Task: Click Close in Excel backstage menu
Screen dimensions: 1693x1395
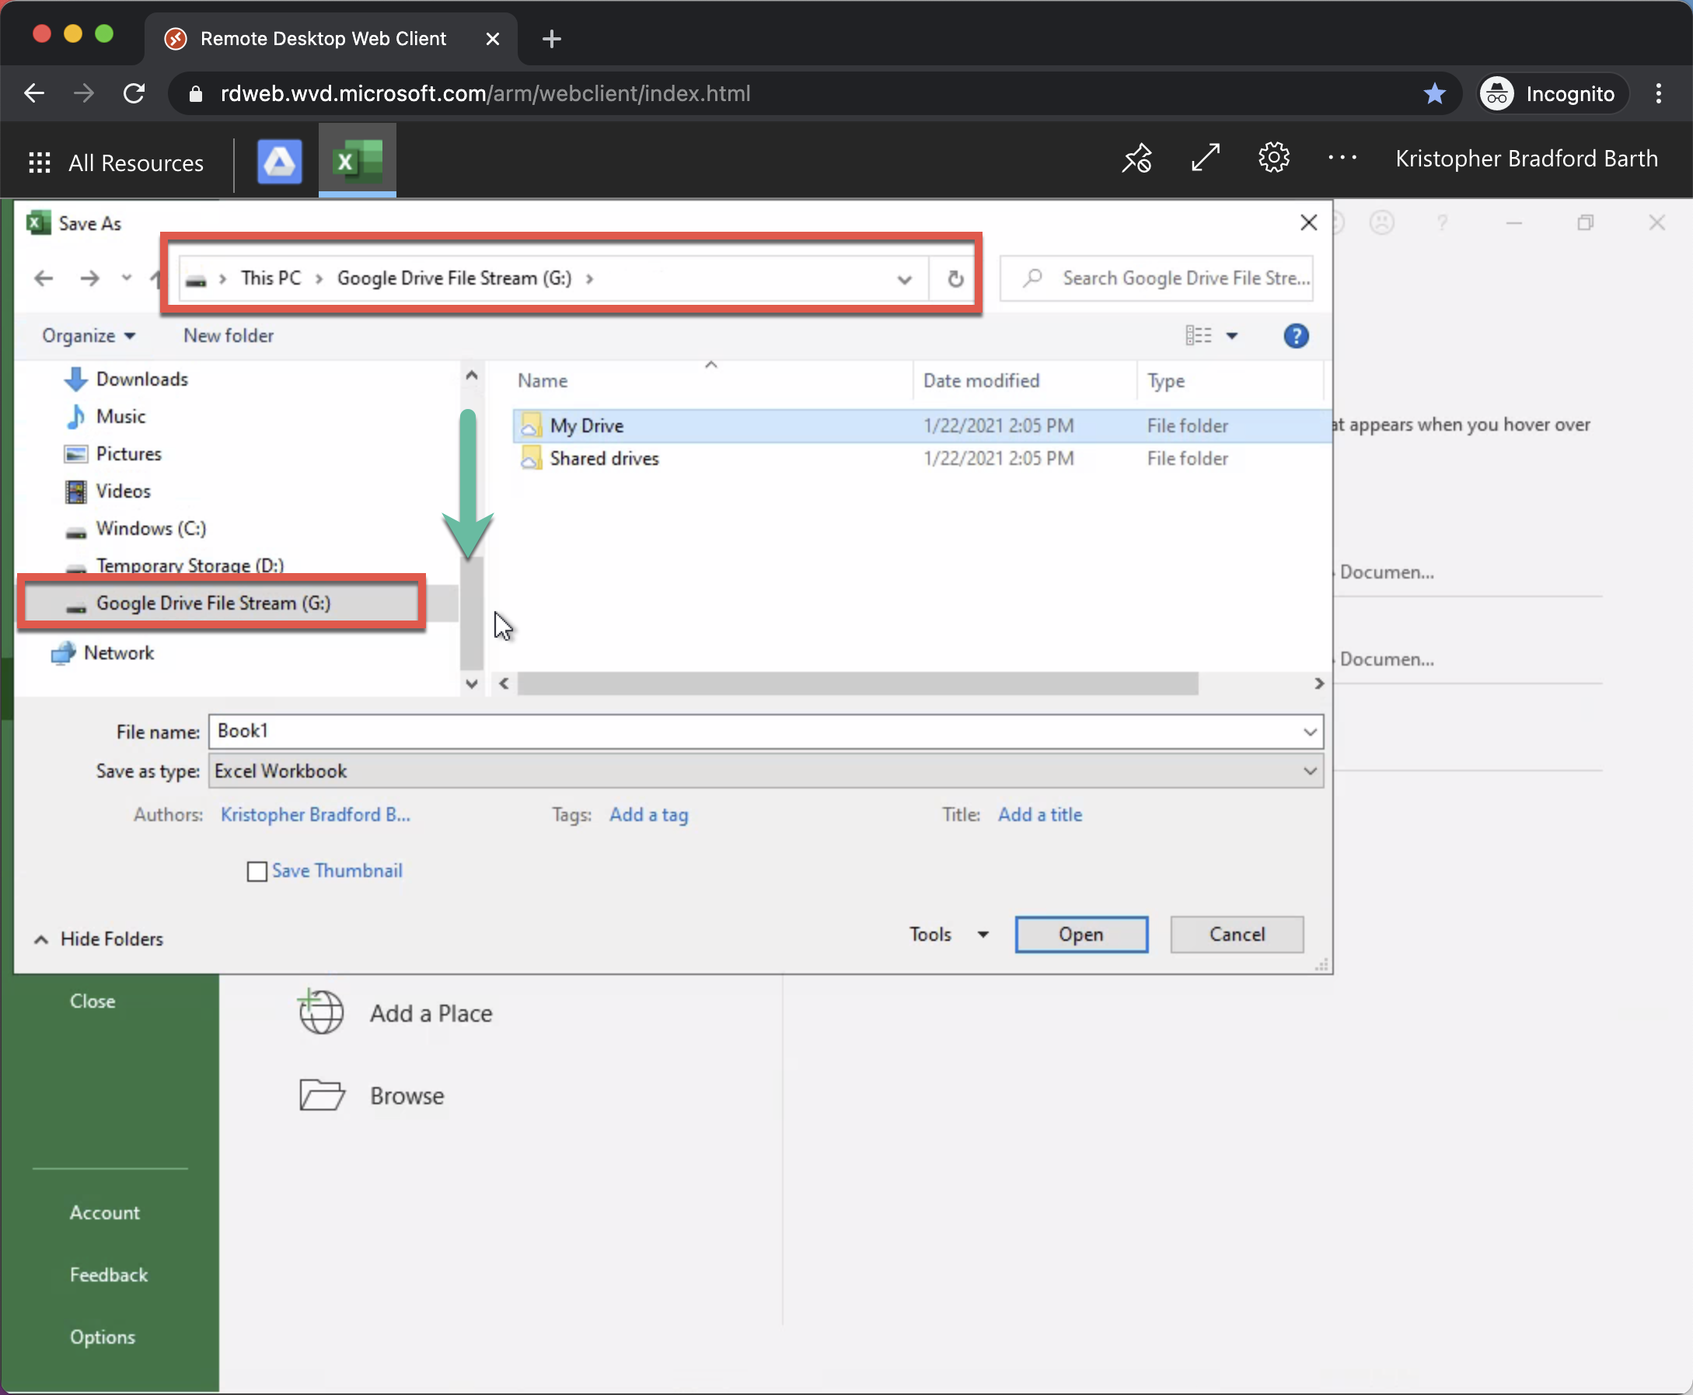Action: (x=93, y=1002)
